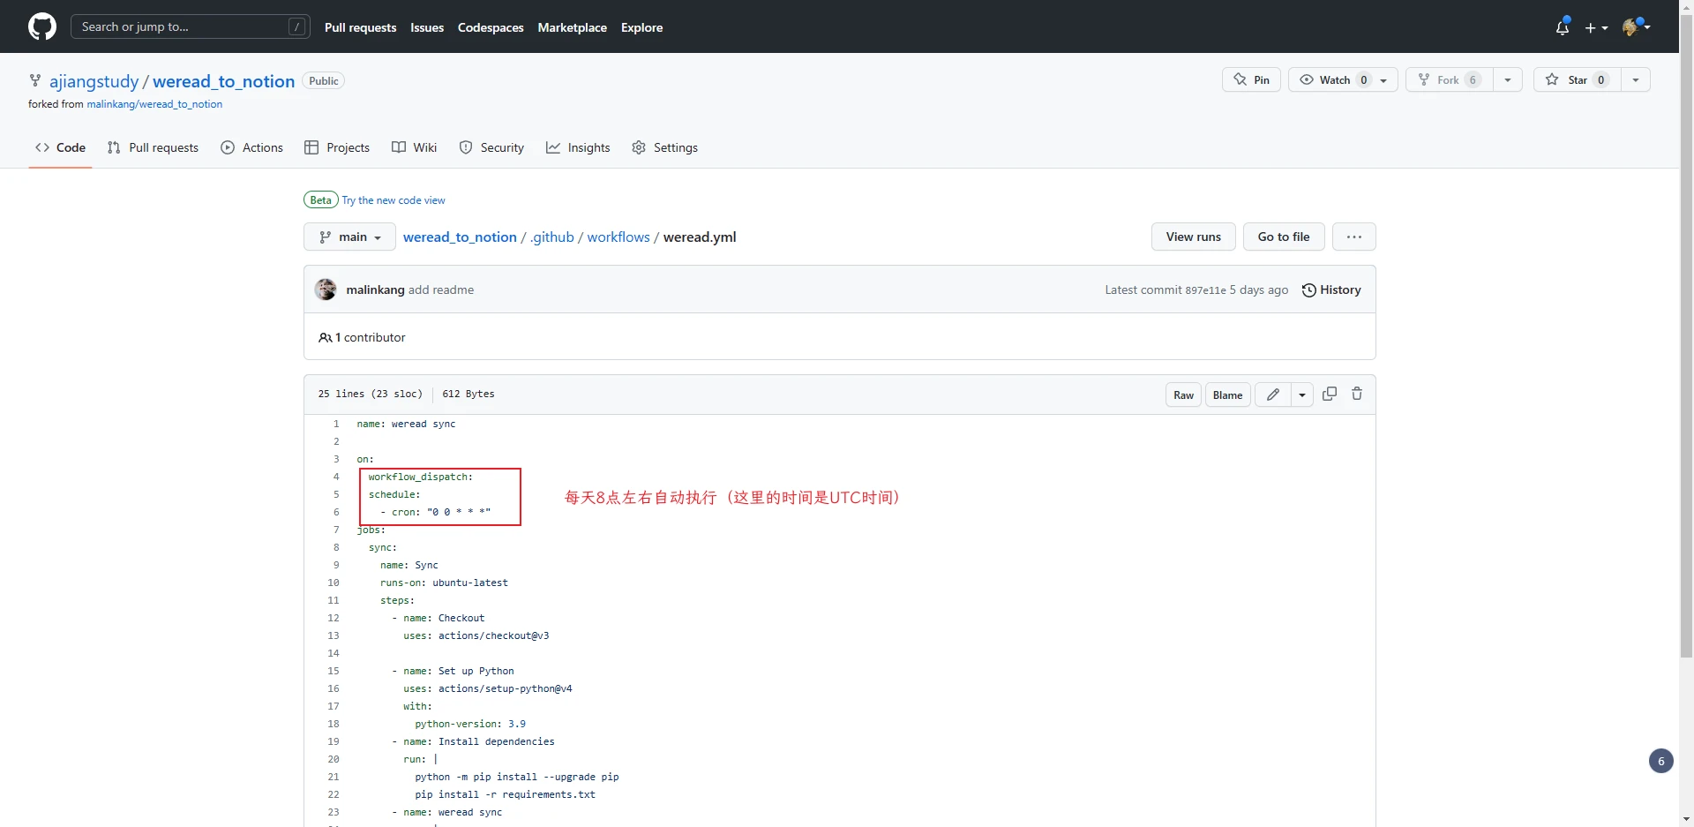Click the search or jump to field

point(191,26)
